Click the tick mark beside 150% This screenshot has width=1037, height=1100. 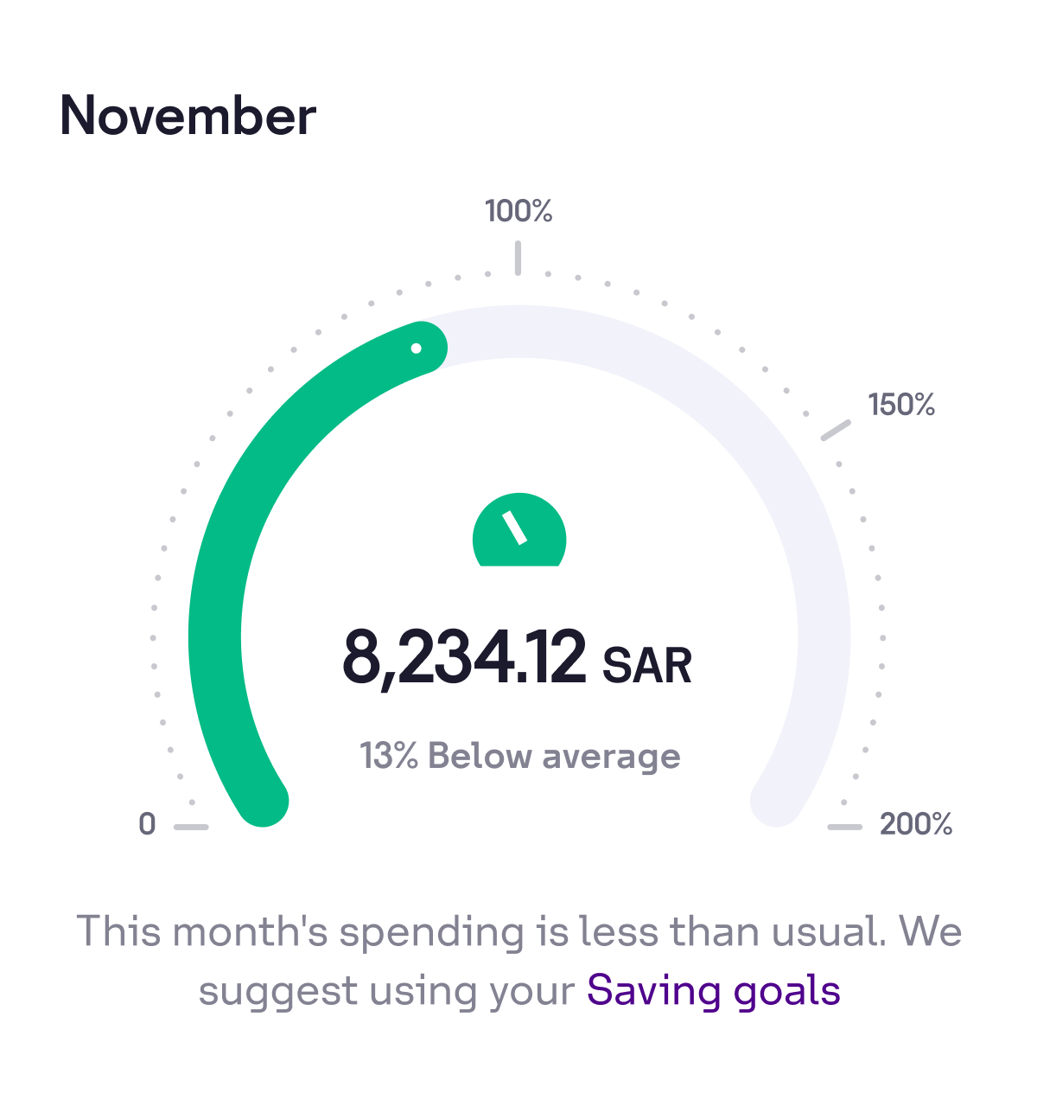(x=836, y=430)
